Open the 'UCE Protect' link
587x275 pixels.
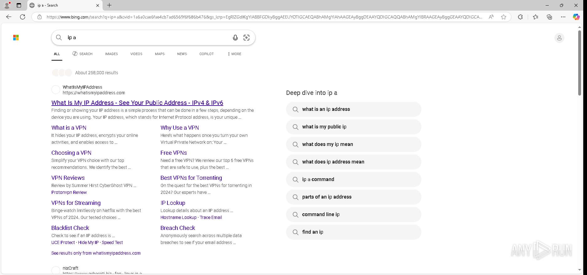tap(63, 242)
